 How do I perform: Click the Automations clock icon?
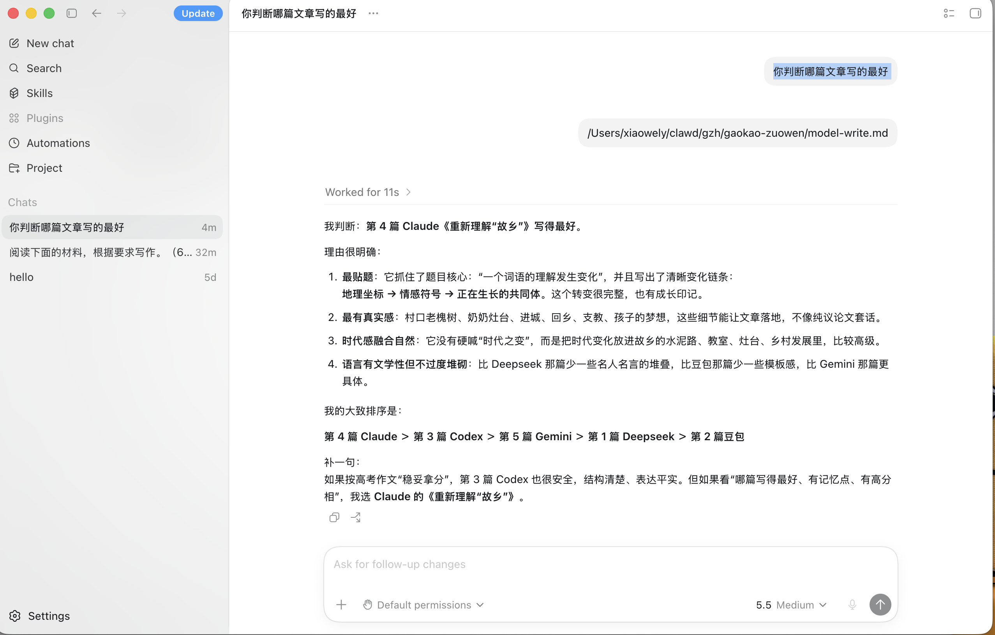click(x=14, y=143)
